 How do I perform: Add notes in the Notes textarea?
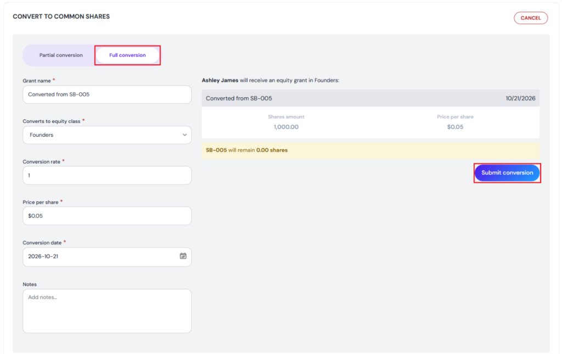[x=107, y=311]
